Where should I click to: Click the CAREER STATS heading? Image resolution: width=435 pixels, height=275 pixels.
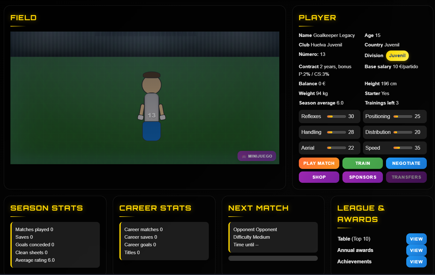(155, 208)
